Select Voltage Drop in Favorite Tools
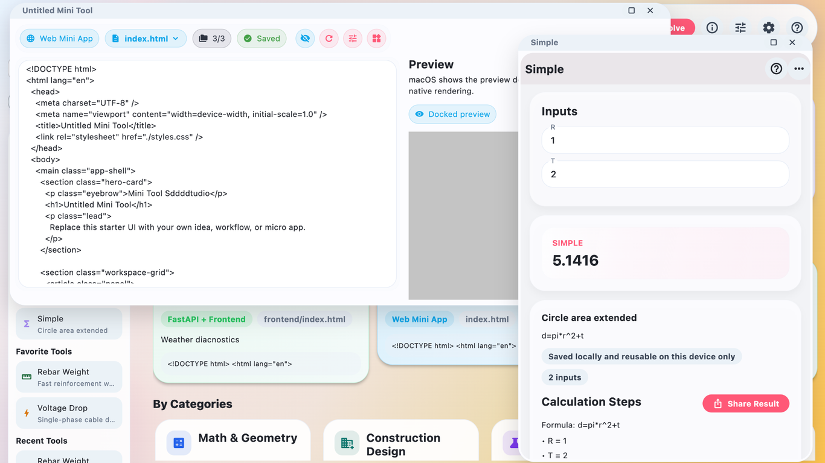The height and width of the screenshot is (463, 825). [x=69, y=413]
